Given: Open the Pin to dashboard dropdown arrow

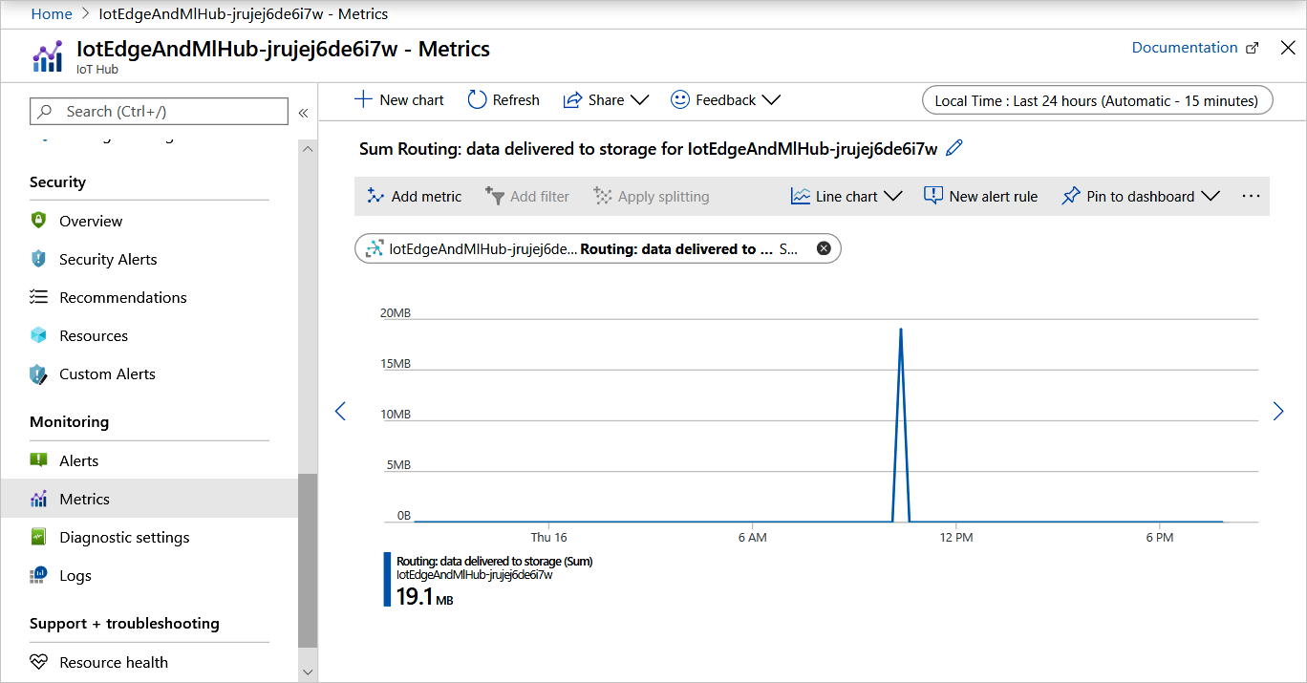Looking at the screenshot, I should coord(1210,196).
